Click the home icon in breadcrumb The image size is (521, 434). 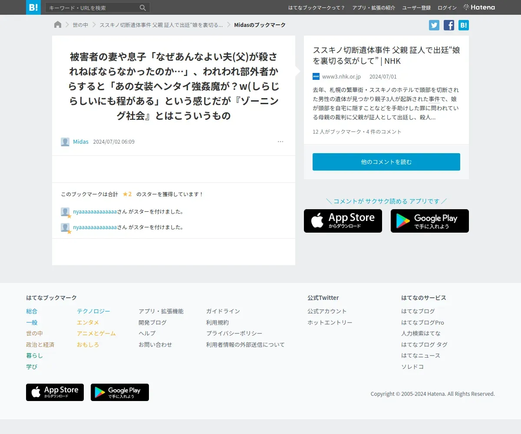pos(58,25)
